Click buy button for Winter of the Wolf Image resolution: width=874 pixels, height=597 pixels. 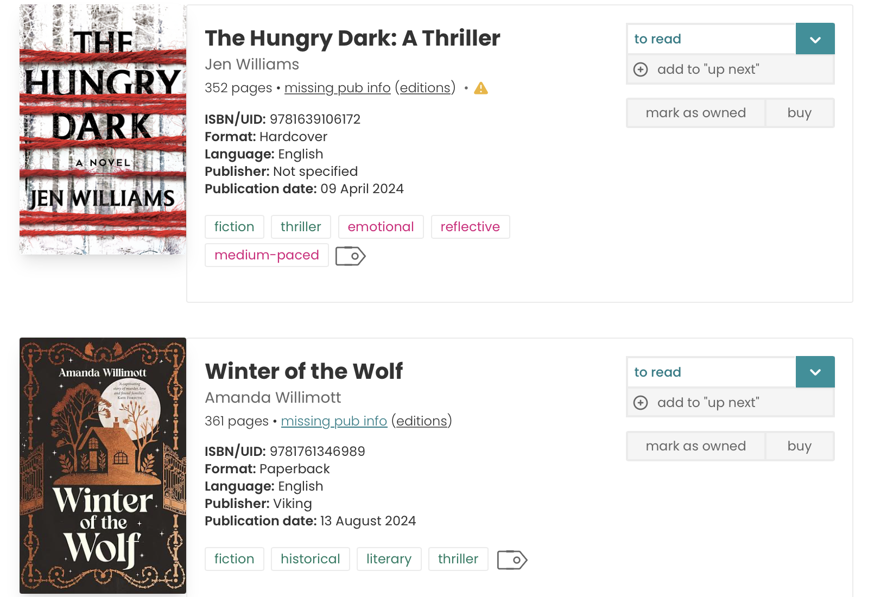[x=799, y=446]
